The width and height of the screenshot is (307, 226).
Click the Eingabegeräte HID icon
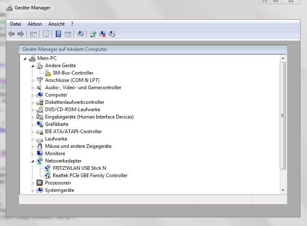point(40,117)
